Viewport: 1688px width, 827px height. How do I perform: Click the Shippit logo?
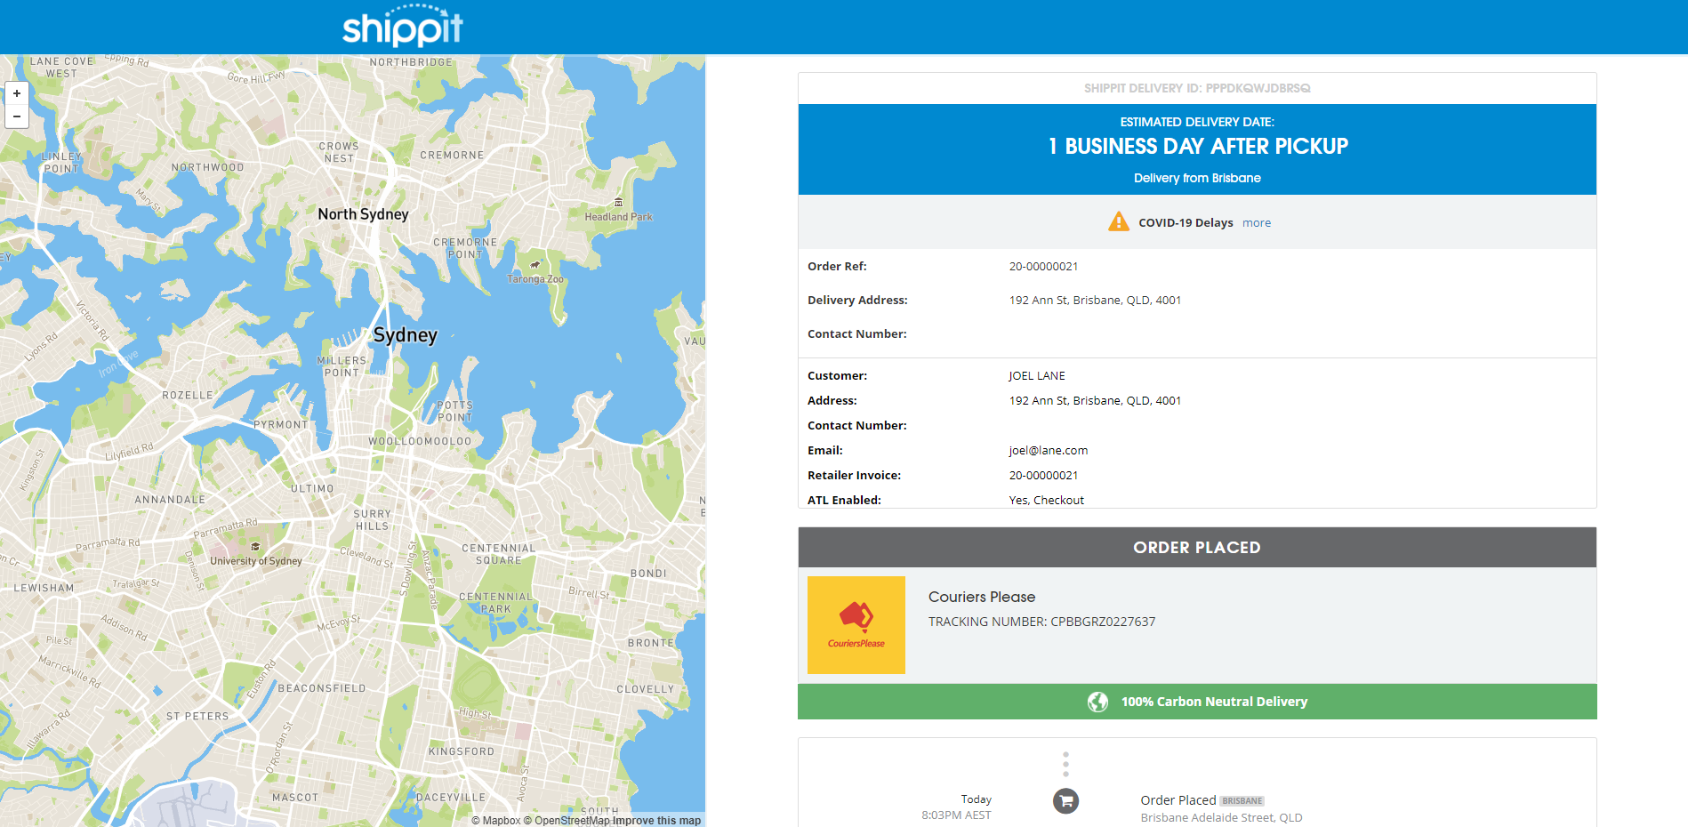click(403, 27)
